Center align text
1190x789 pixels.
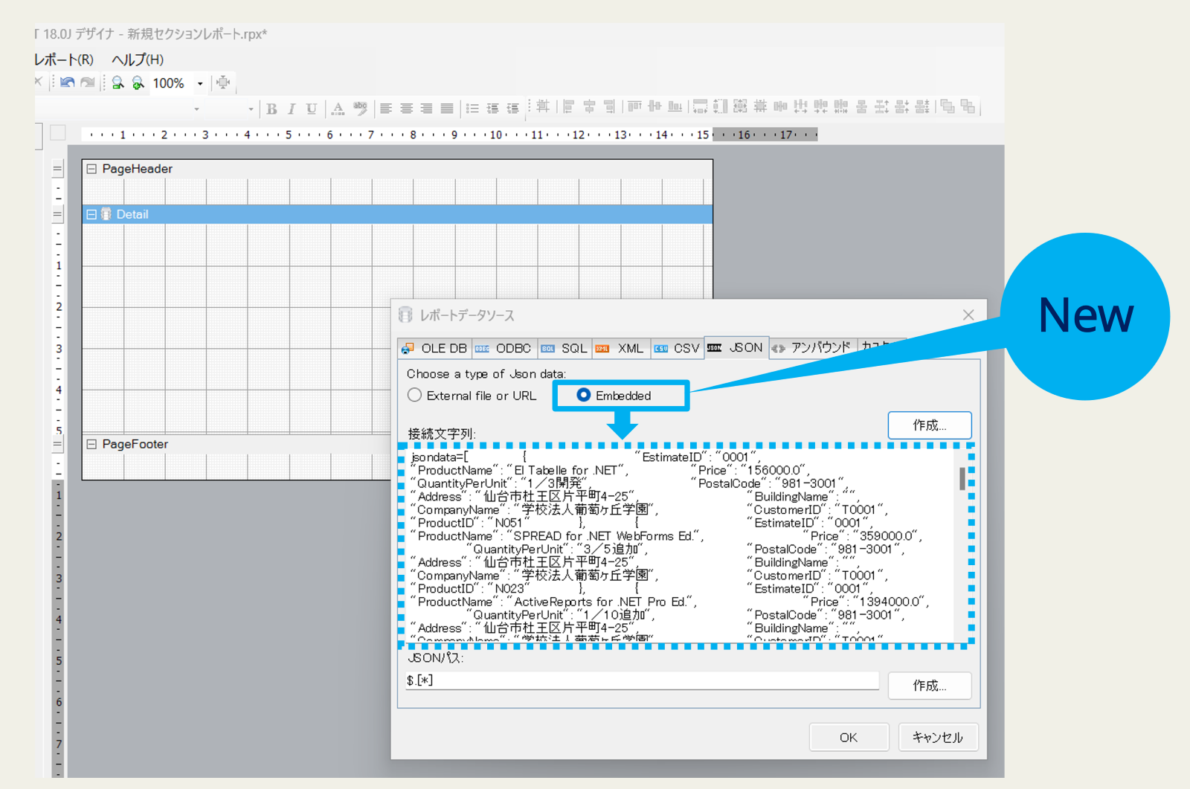(x=406, y=109)
